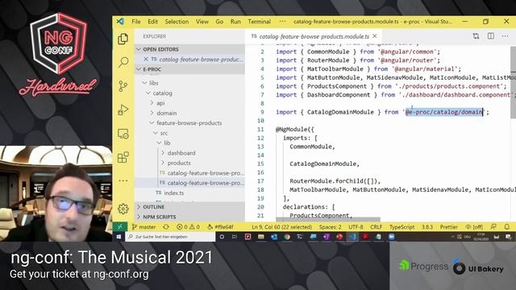
Task: Open Chrome from the taskbar
Action: pyautogui.click(x=287, y=237)
